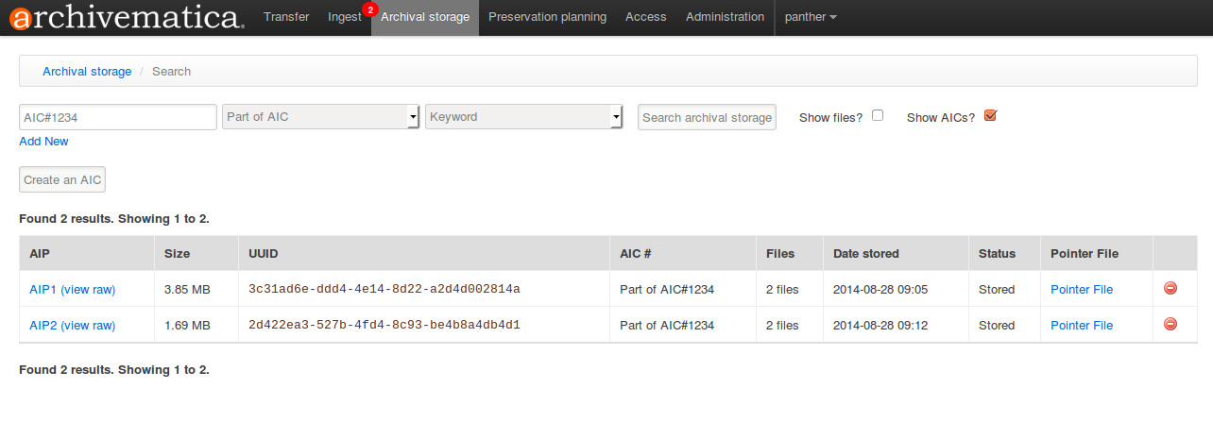Click the red delete icon for AIP2
1213x439 pixels.
[1170, 325]
